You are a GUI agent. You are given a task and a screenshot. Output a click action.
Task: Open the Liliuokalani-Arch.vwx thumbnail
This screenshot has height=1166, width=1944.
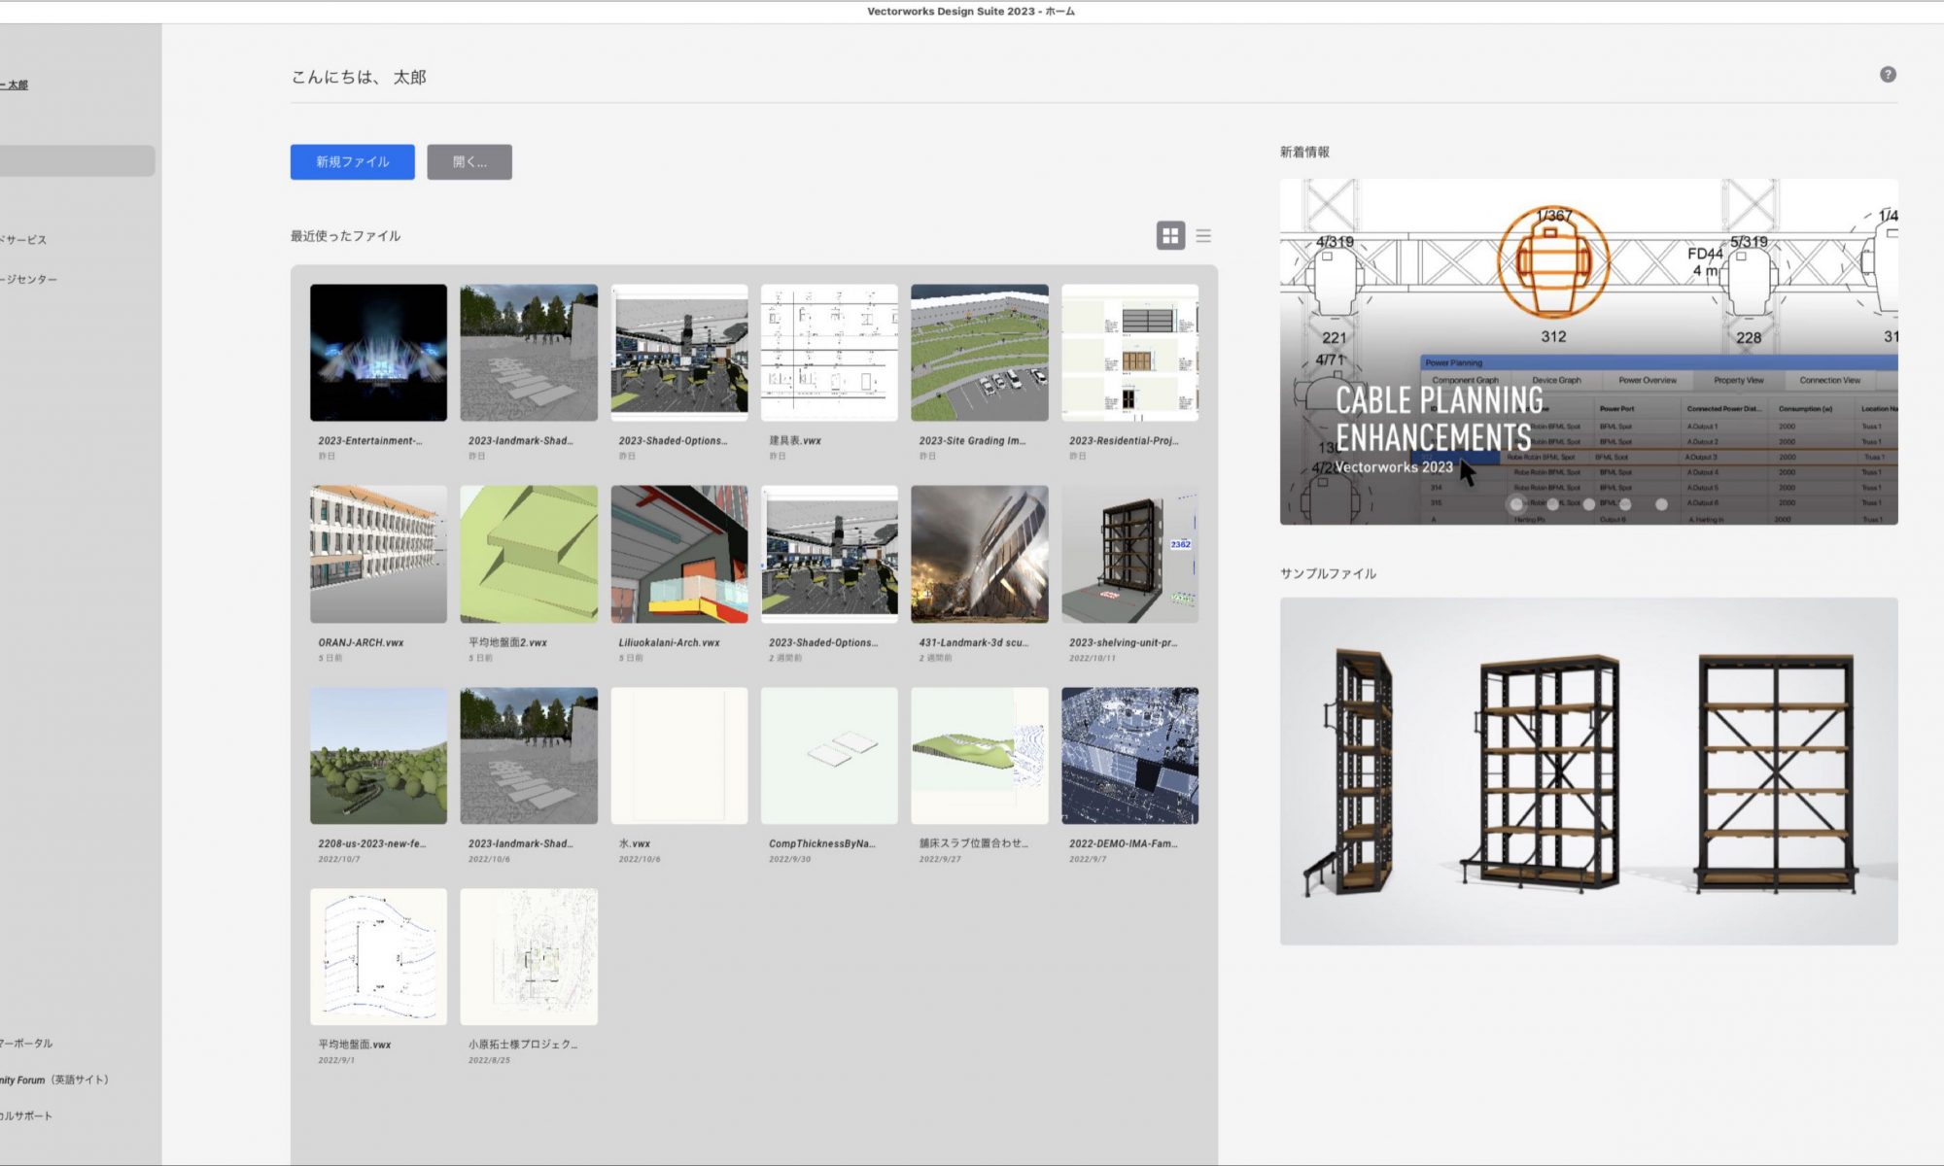click(x=679, y=554)
